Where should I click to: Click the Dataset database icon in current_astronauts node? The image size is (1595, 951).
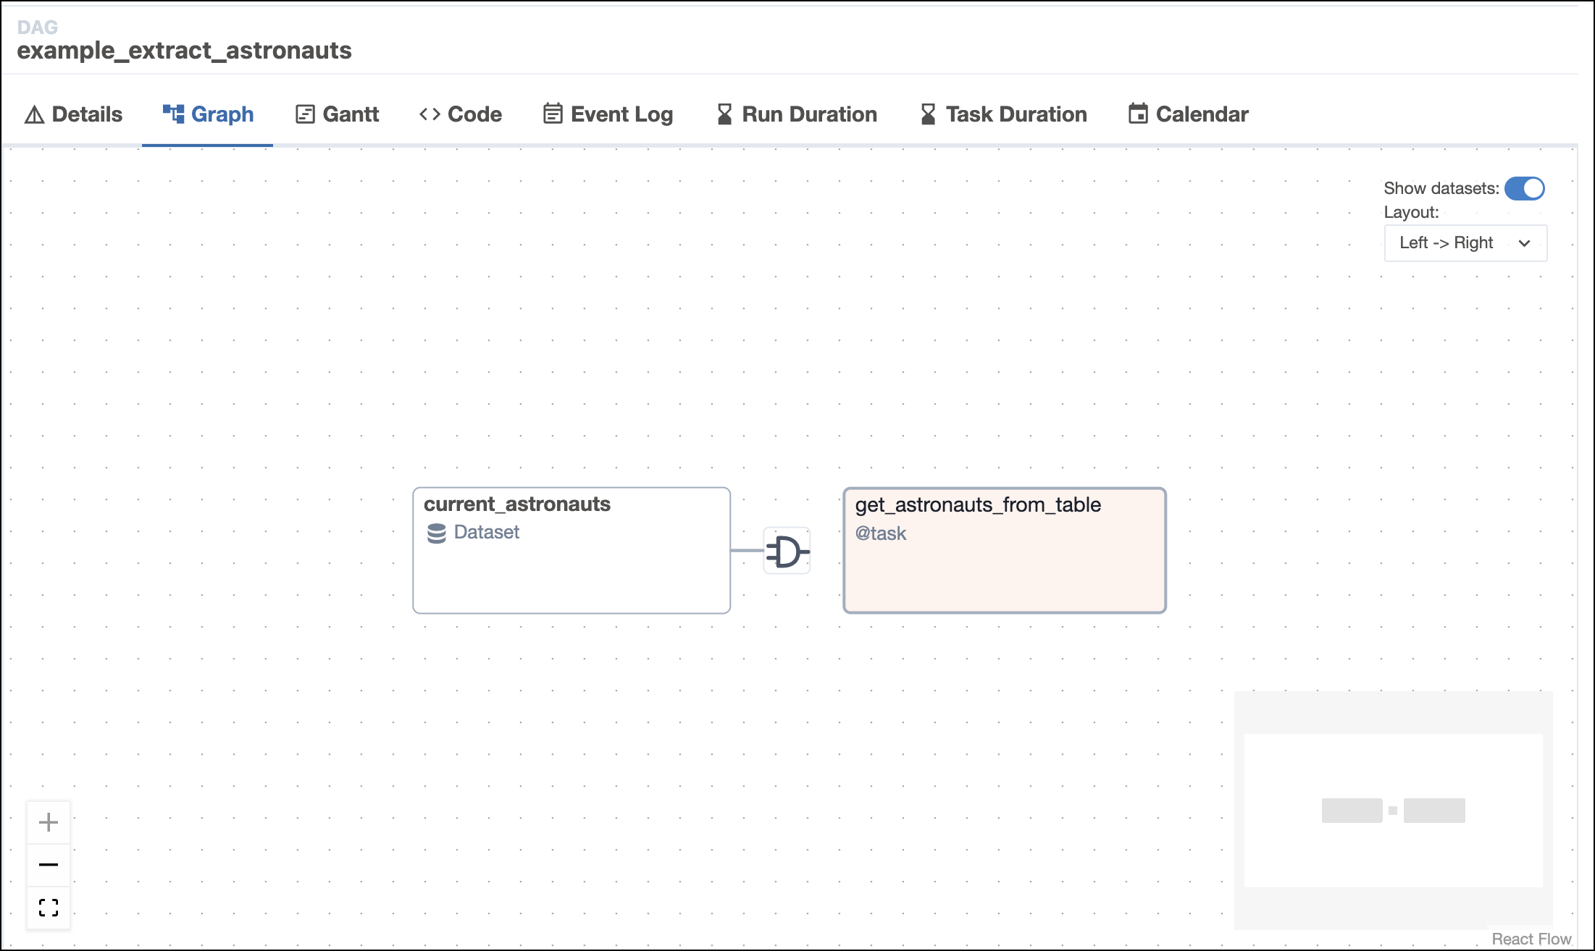click(x=437, y=533)
